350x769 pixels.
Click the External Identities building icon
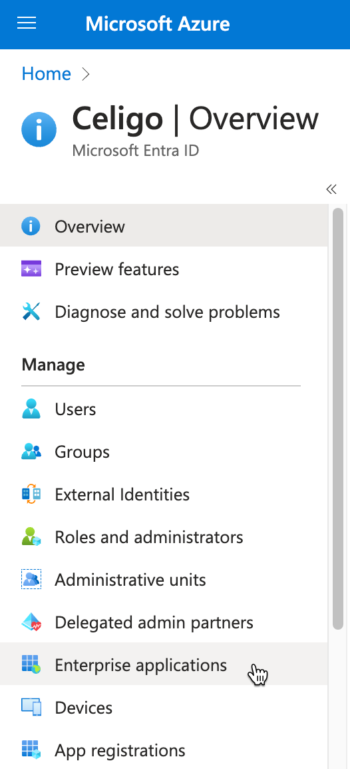pos(31,494)
